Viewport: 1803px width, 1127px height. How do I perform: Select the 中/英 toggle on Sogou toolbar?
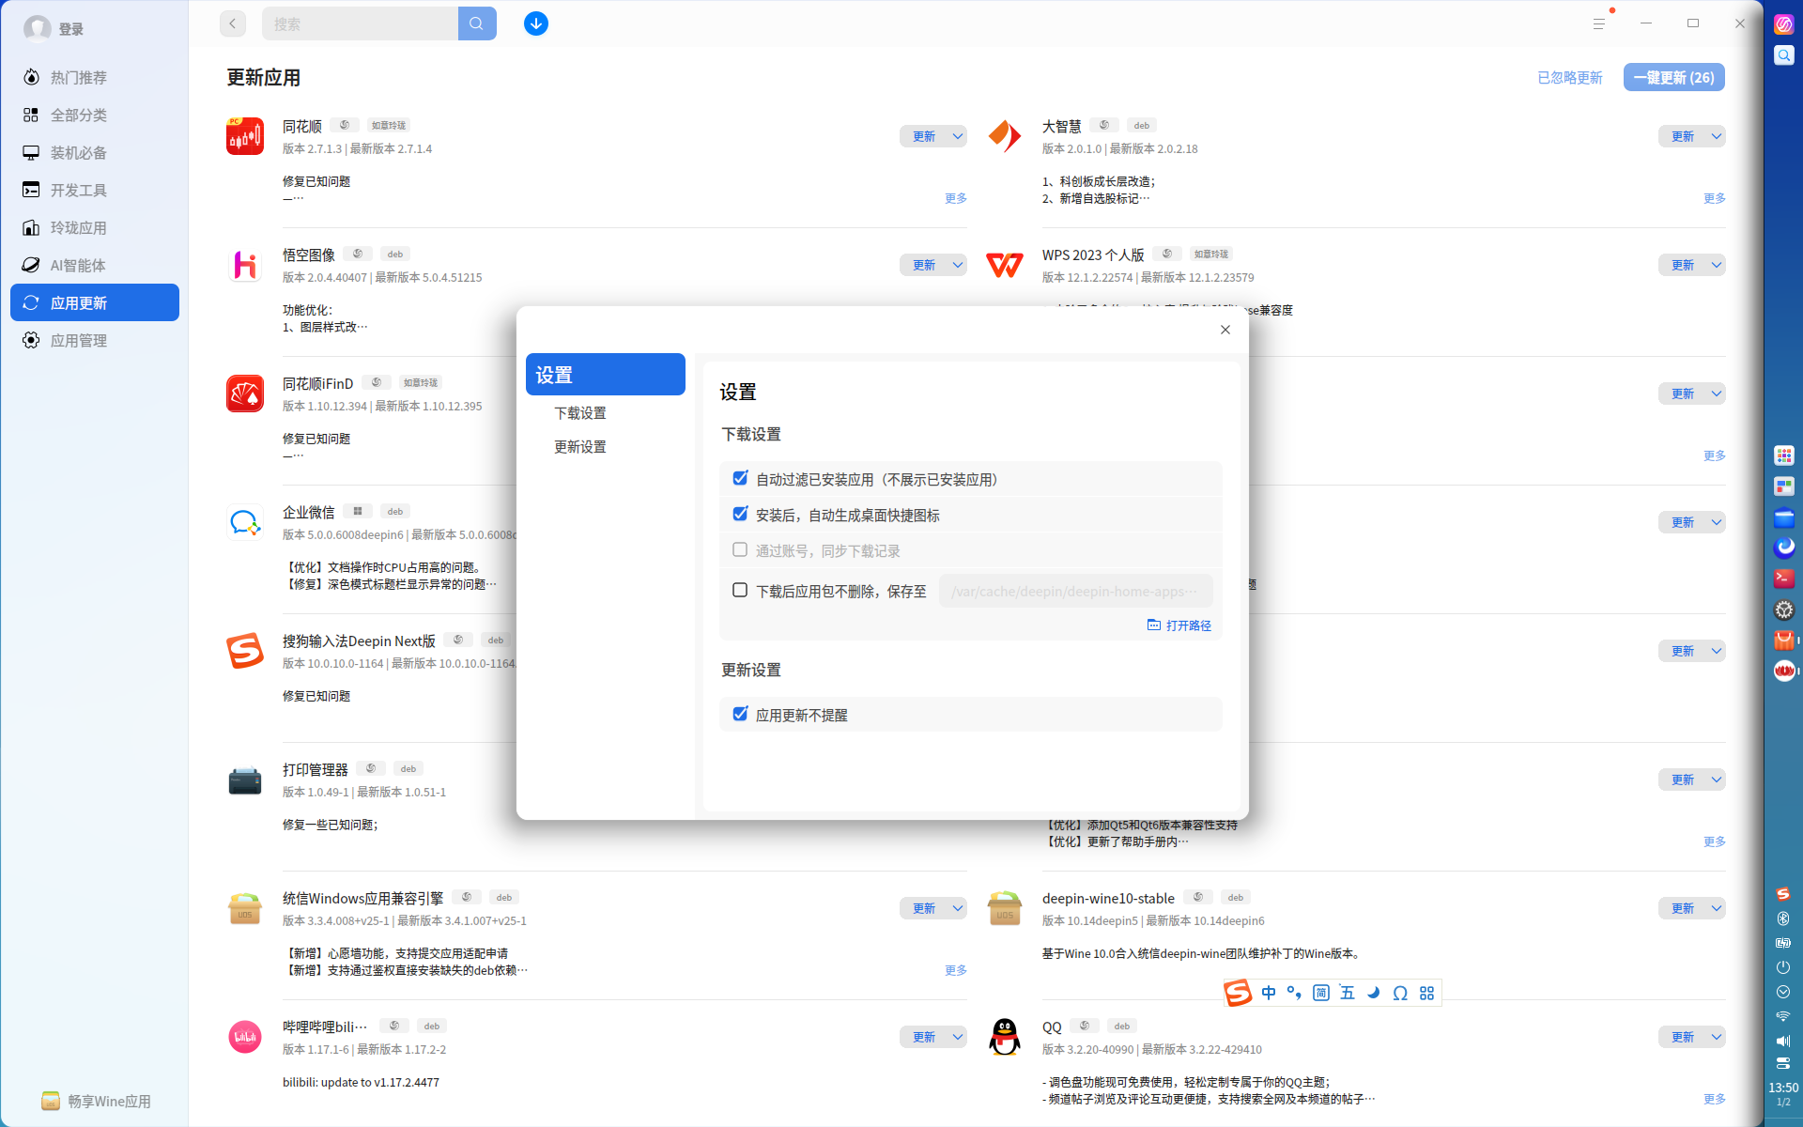pyautogui.click(x=1269, y=992)
